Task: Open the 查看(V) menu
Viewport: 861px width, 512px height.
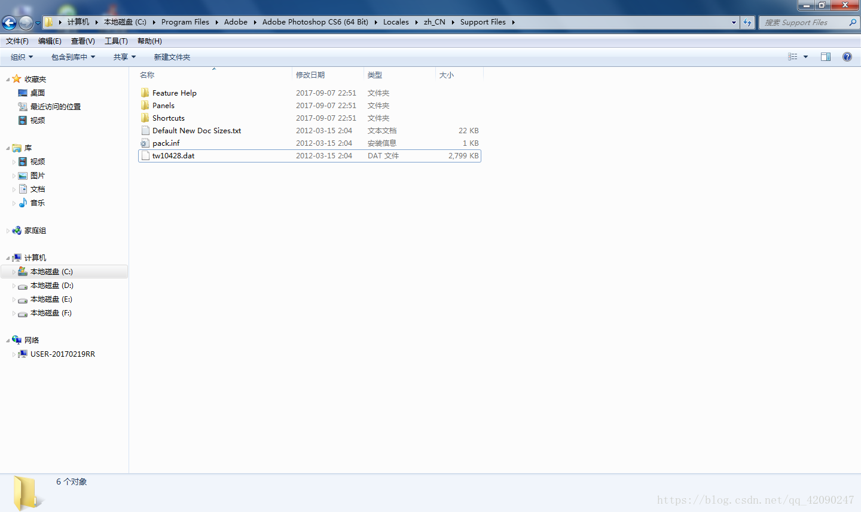Action: click(x=83, y=41)
